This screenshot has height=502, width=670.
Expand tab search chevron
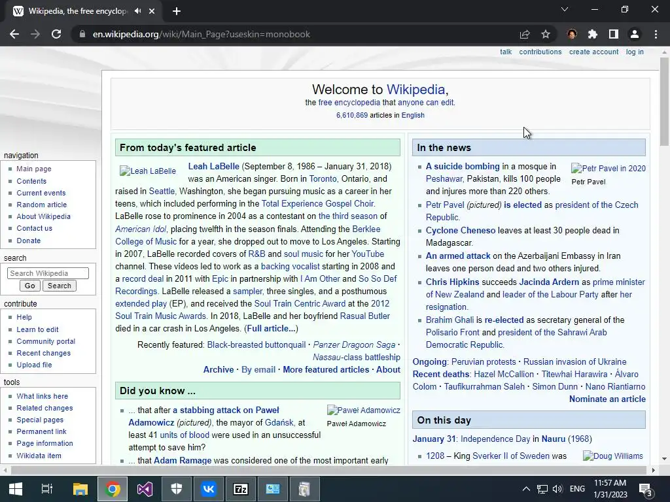click(x=565, y=9)
